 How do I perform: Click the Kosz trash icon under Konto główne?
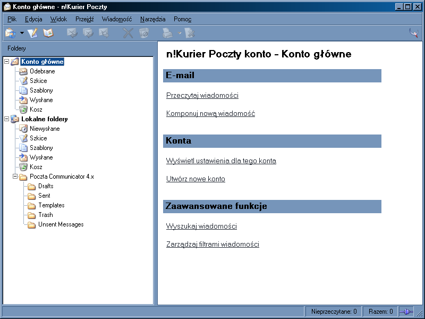(x=23, y=110)
